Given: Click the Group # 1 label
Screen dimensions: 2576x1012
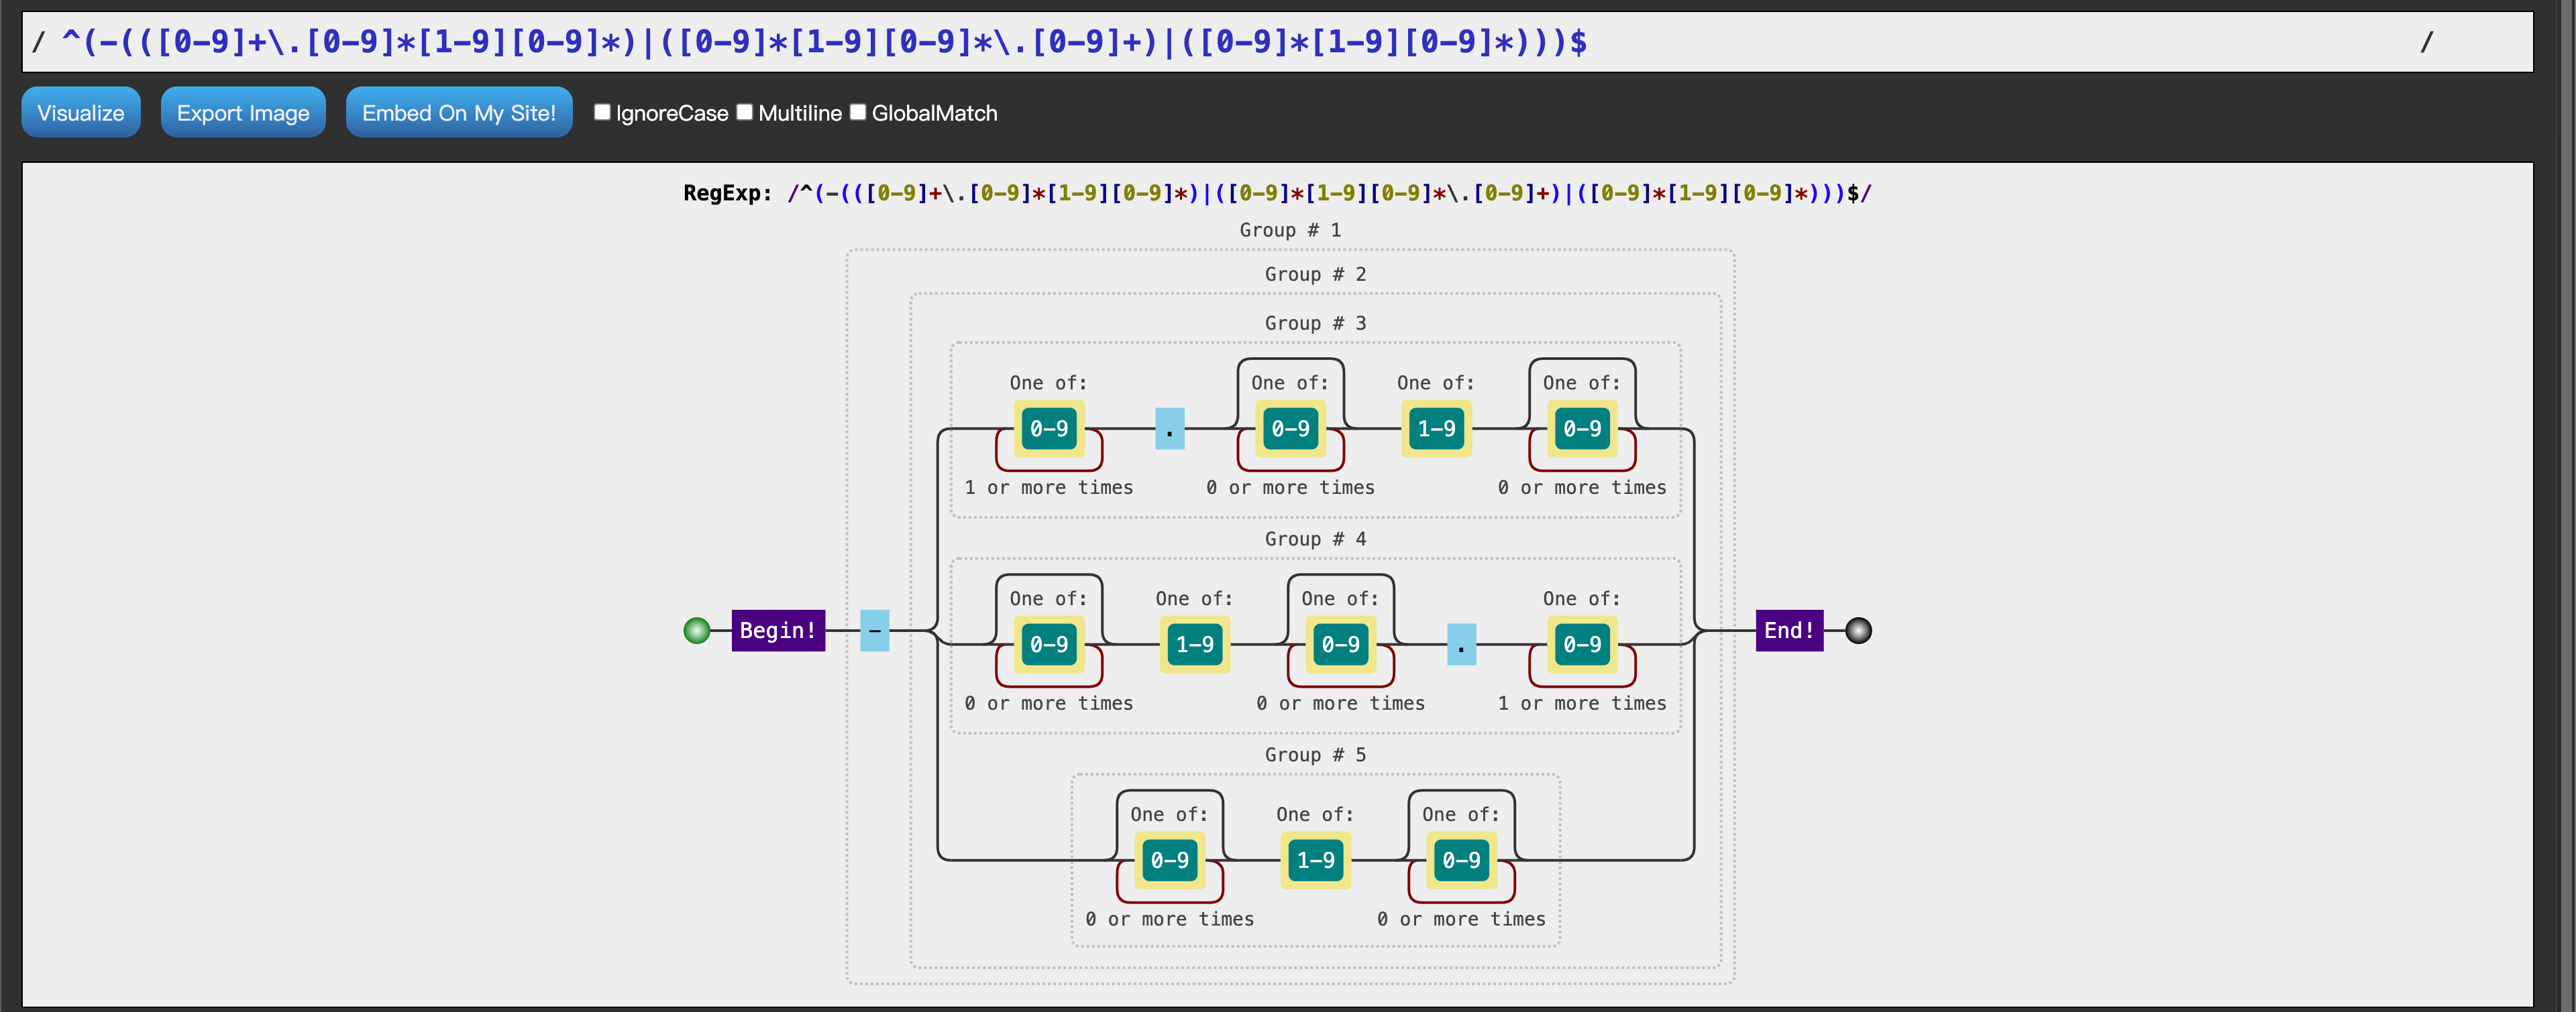Looking at the screenshot, I should (1290, 230).
